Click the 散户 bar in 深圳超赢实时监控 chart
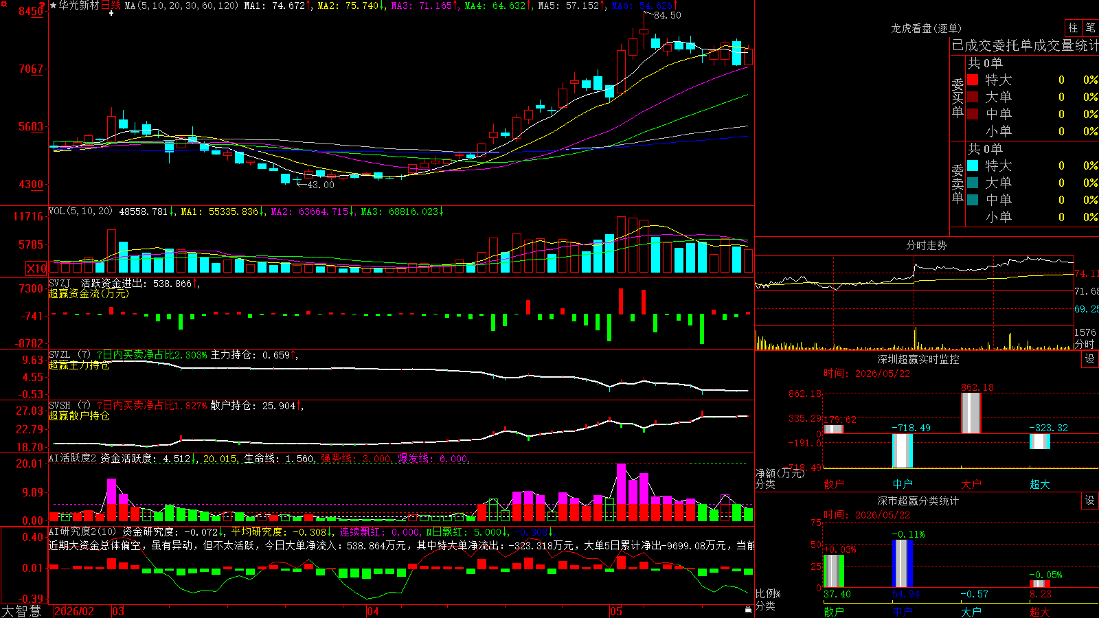The image size is (1099, 618). coord(833,429)
